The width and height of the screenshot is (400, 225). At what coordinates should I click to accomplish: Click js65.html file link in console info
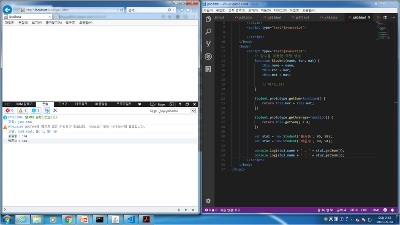point(25,122)
